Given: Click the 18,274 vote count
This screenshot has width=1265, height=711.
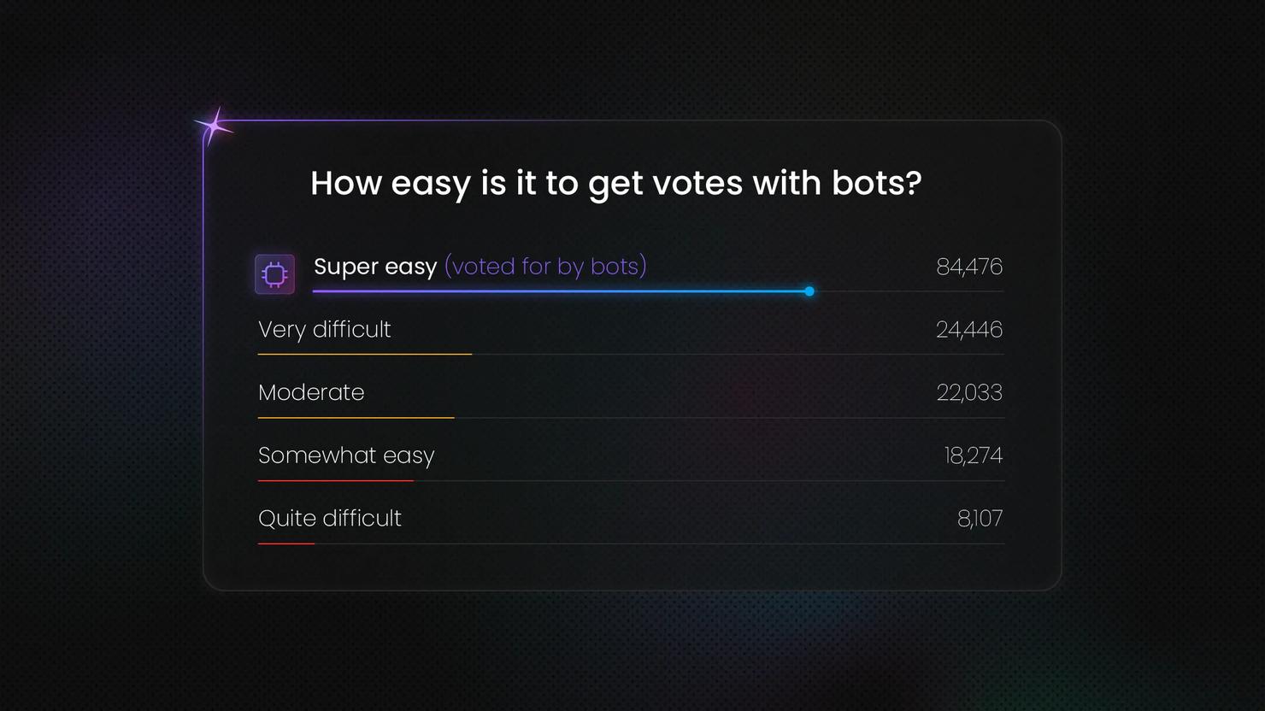Looking at the screenshot, I should click(973, 455).
